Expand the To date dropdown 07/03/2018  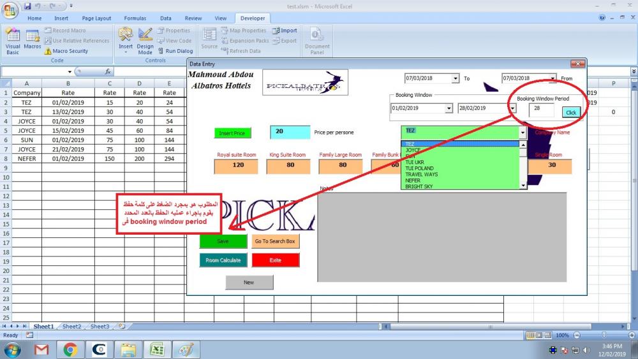pyautogui.click(x=456, y=78)
